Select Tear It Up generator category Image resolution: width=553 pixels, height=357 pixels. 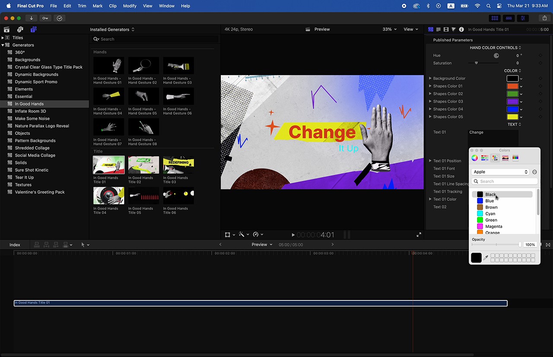24,177
